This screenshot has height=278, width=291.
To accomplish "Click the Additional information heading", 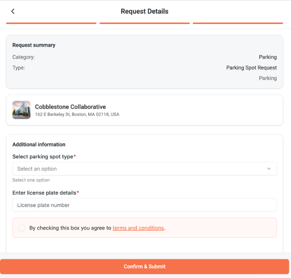I will tap(39, 144).
